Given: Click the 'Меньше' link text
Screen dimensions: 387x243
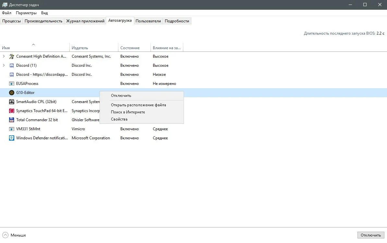Looking at the screenshot, I should [18, 235].
